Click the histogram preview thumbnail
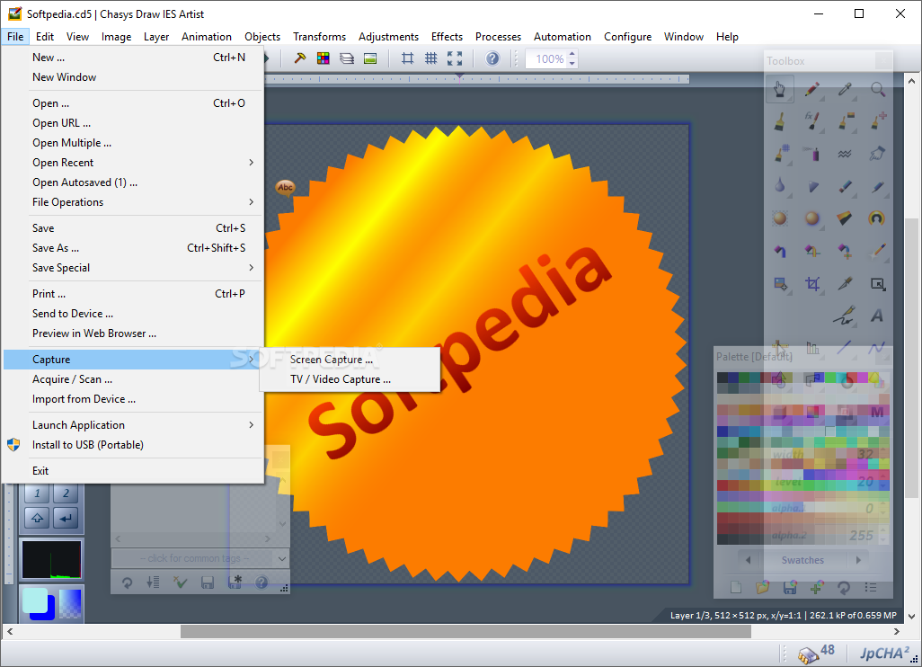The height and width of the screenshot is (667, 922). (x=51, y=560)
